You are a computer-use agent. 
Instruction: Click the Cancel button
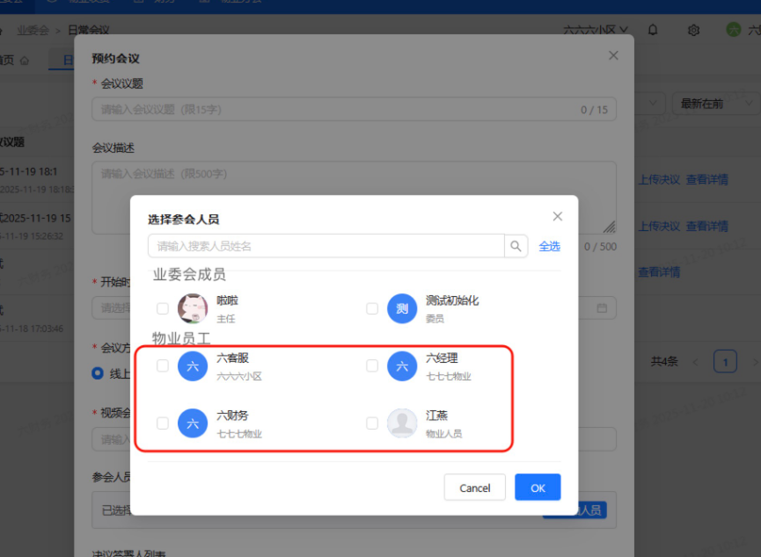click(x=475, y=488)
